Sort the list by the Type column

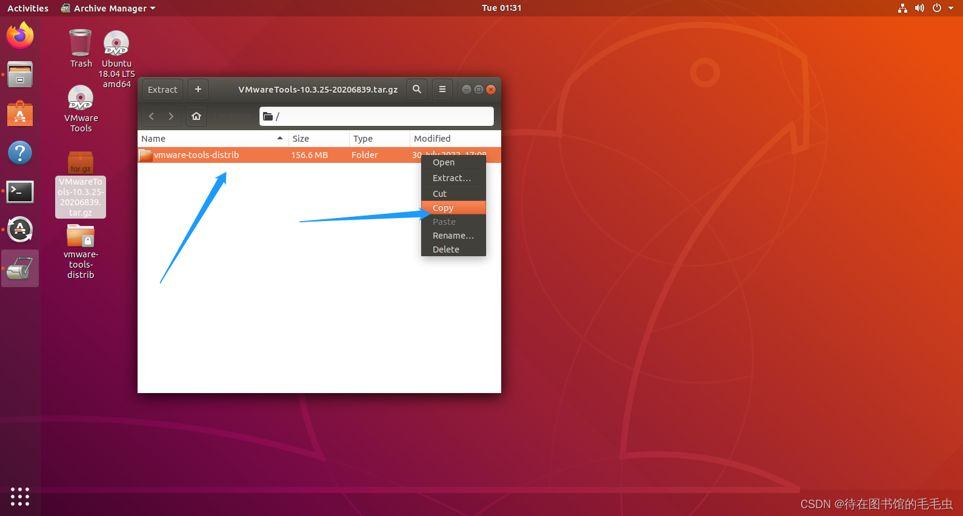[379, 139]
